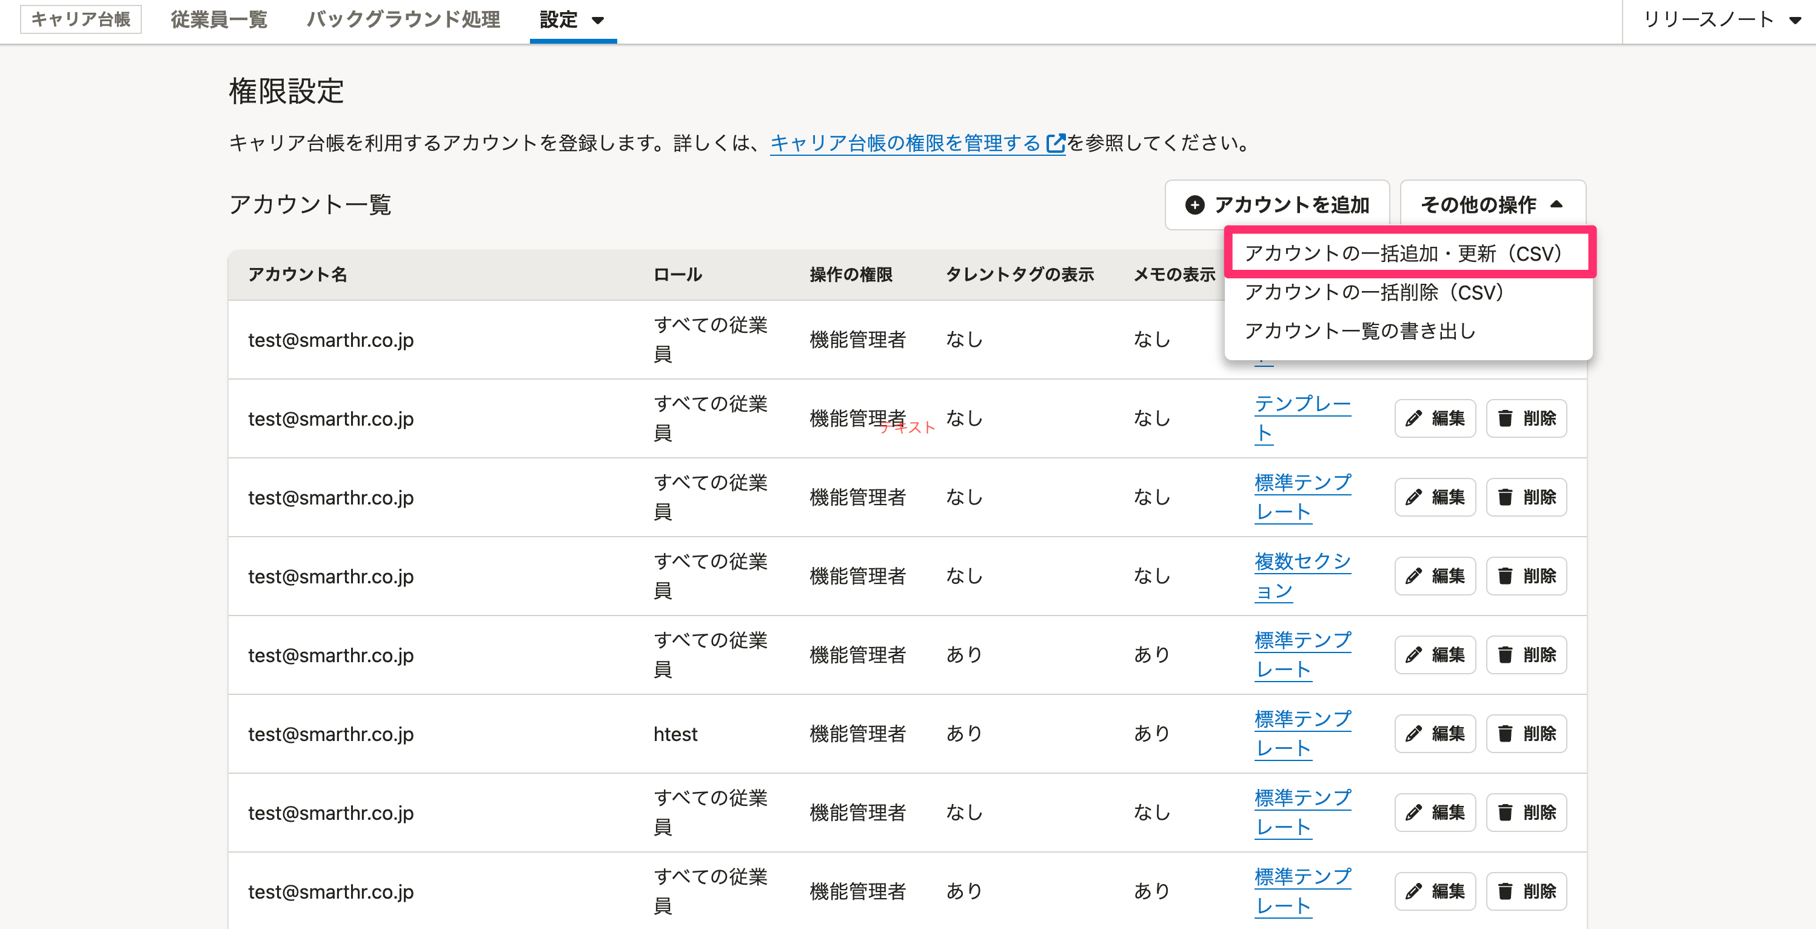Open the キャリア台帳の権限を管理する help link
This screenshot has width=1816, height=929.
pyautogui.click(x=917, y=143)
